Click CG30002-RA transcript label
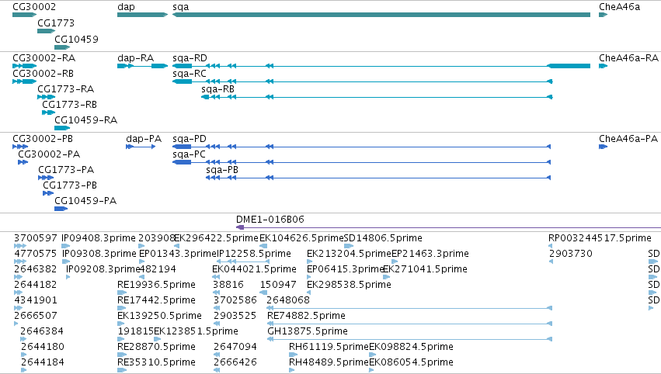 click(43, 58)
